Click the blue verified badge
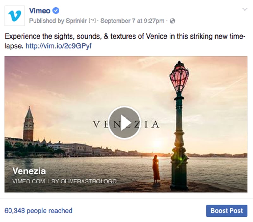This screenshot has width=253, height=222. (56, 11)
